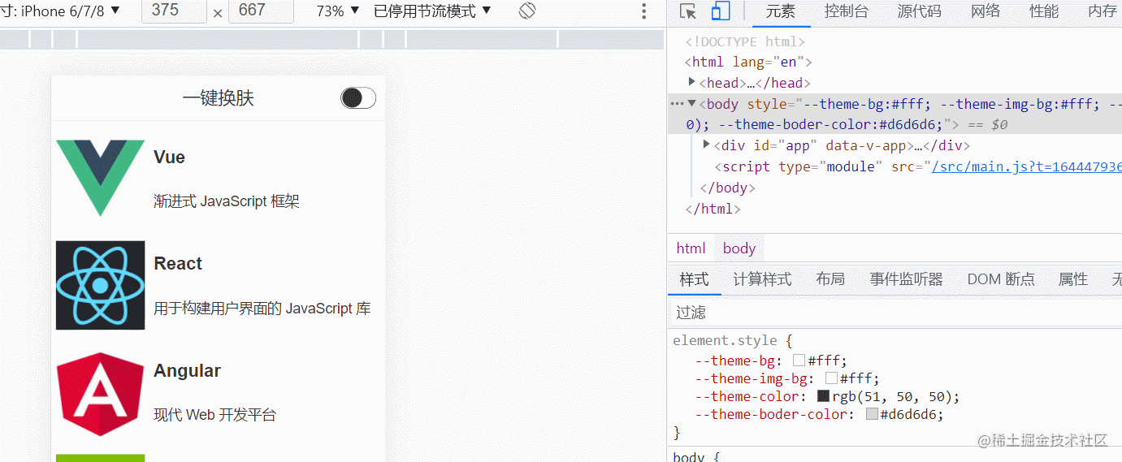Click the width field showing 375
1122x462 pixels.
(174, 11)
